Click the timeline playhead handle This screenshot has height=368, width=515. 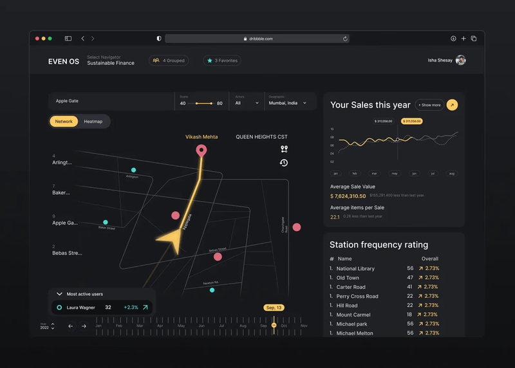pos(274,326)
